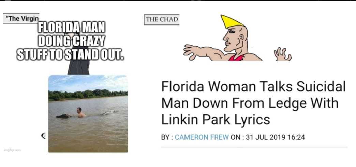The height and width of the screenshot is (167, 356).
Task: Click the "The Virgin" label box
Action: (21, 18)
